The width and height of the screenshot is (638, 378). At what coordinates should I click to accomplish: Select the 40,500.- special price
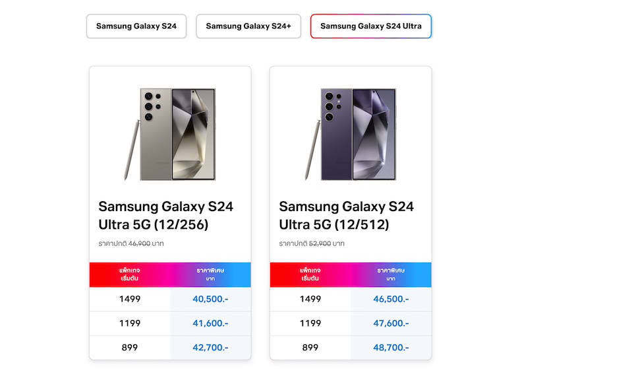(210, 299)
